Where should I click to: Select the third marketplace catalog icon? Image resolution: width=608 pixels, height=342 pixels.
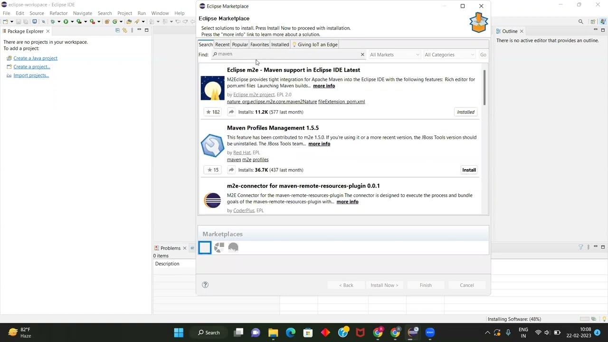[233, 247]
